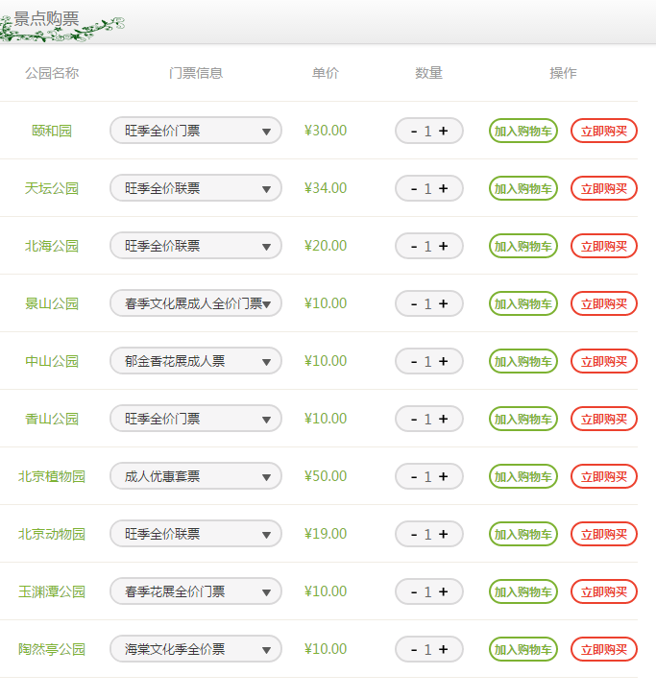Open the 天坛公园 park name link
The width and height of the screenshot is (656, 699).
click(52, 188)
